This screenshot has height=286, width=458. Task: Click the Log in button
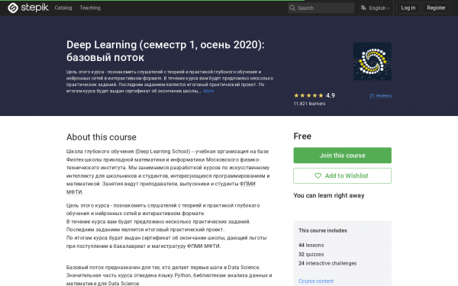tap(408, 8)
